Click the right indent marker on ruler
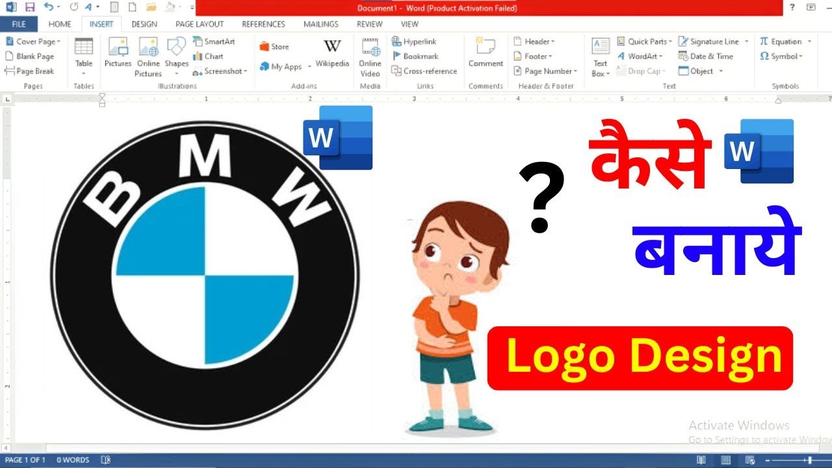Screen dimensions: 832x468 [x=778, y=101]
